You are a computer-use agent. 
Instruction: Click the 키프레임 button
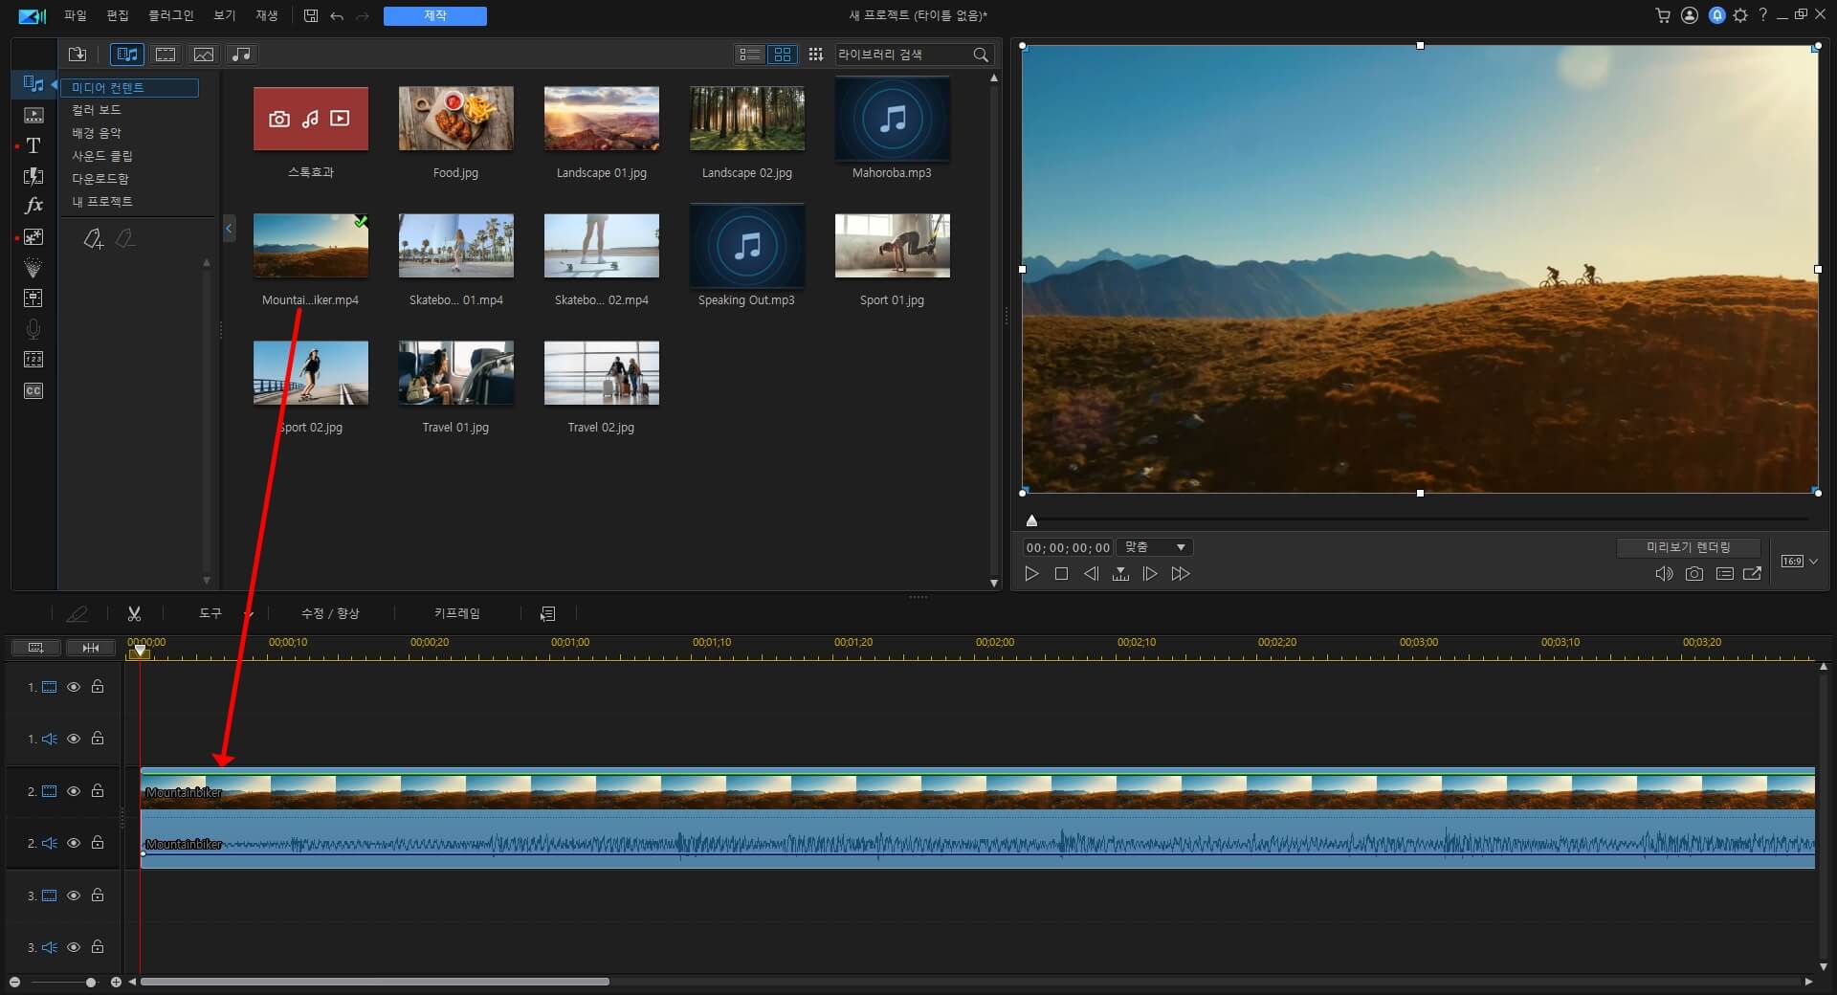click(456, 613)
